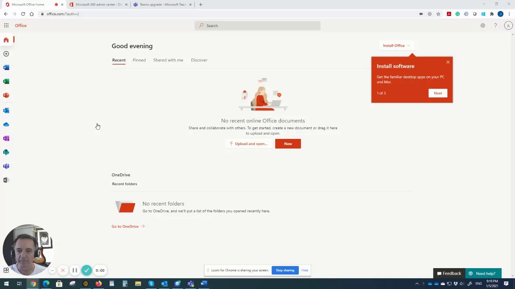Open OneDrive from the left sidebar
This screenshot has width=515, height=289.
[x=6, y=124]
